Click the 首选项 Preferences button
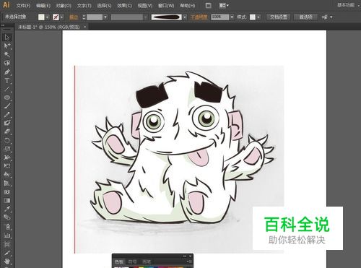The image size is (361, 268). [x=305, y=17]
